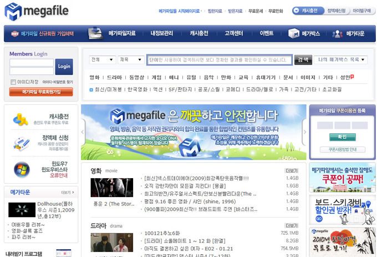This screenshot has height=257, width=377.
Task: Focus the login password input field
Action: [x=32, y=71]
